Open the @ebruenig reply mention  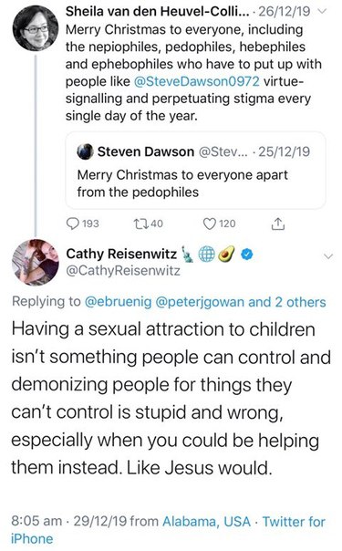118,302
